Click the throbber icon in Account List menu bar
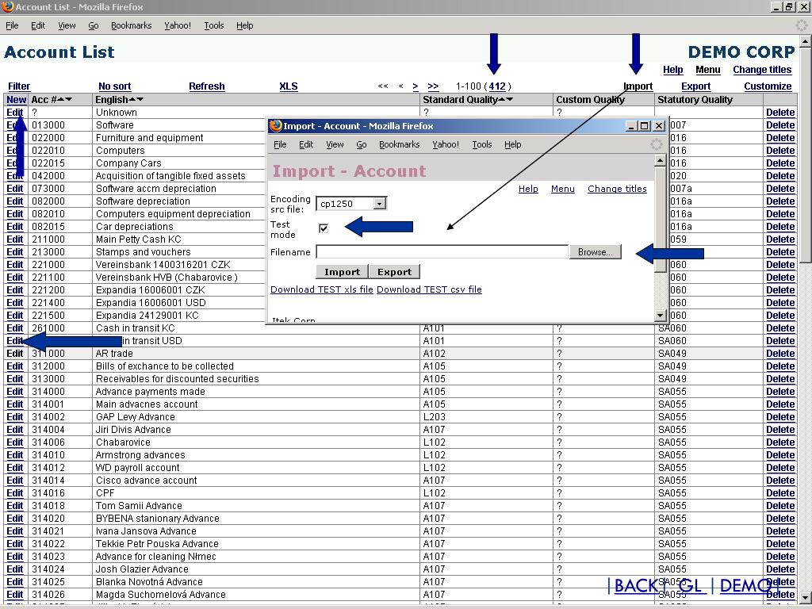The width and height of the screenshot is (812, 609). [802, 25]
